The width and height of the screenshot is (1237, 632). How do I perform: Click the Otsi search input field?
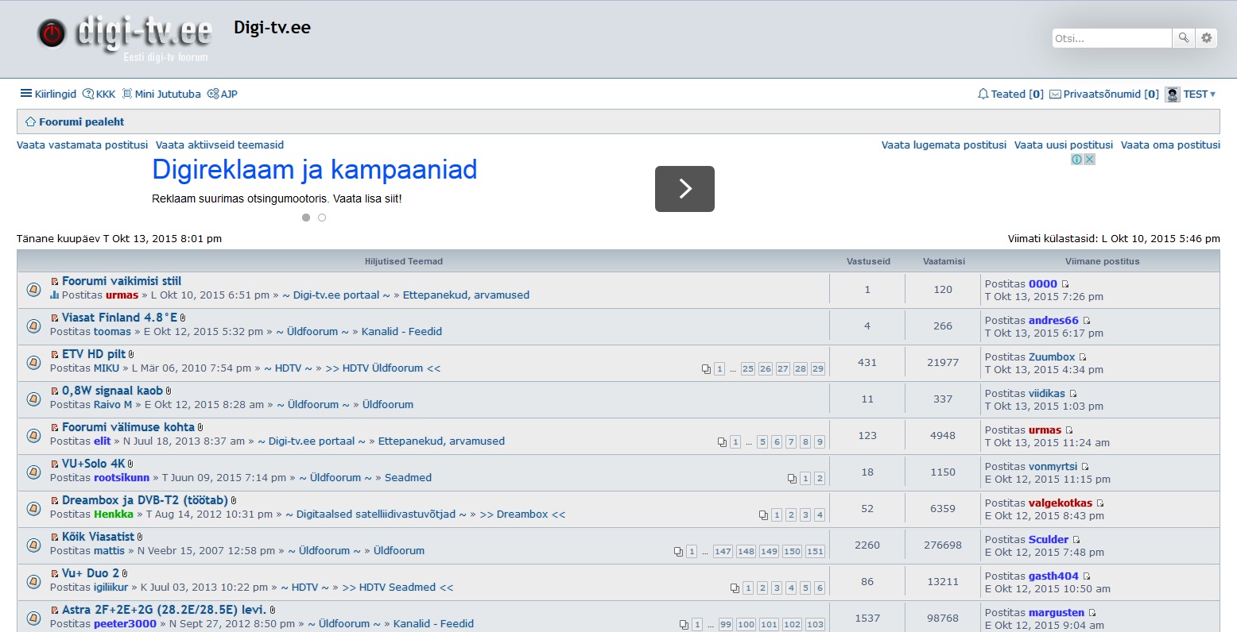point(1111,38)
